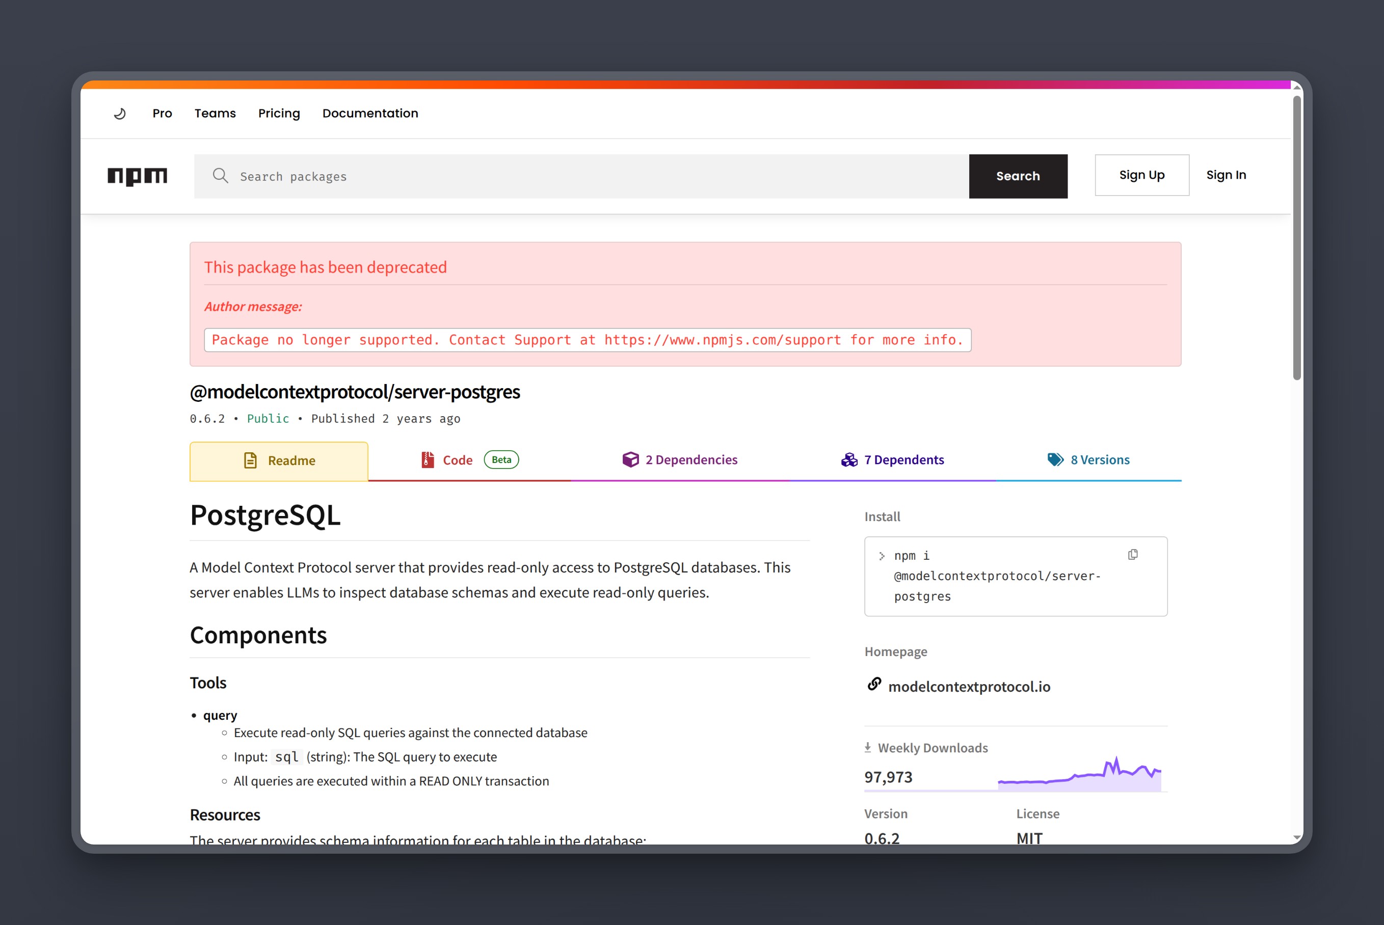Click the purple Dependencies box icon
Image resolution: width=1384 pixels, height=925 pixels.
point(630,459)
